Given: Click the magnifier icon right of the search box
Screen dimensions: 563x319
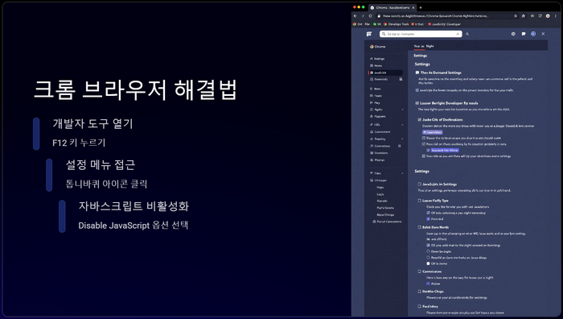Looking at the screenshot, I should (467, 34).
